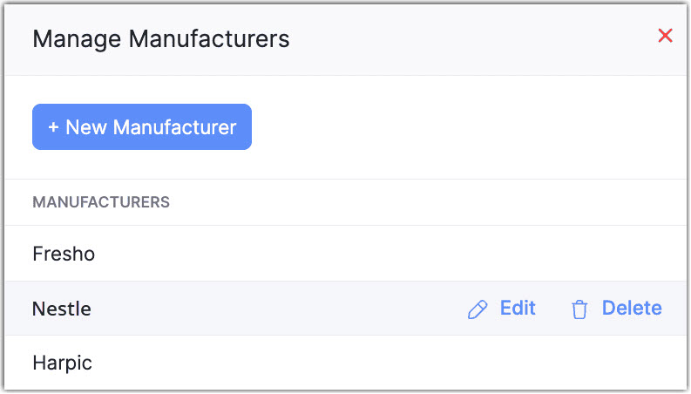Click the Edit link text for Nestle
The image size is (691, 394).
click(x=518, y=308)
